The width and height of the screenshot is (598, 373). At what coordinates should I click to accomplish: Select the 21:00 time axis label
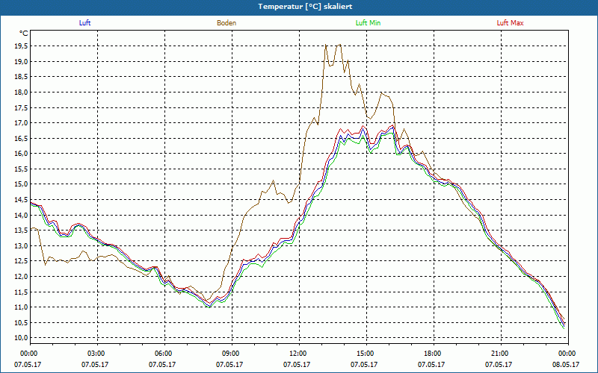pyautogui.click(x=500, y=354)
